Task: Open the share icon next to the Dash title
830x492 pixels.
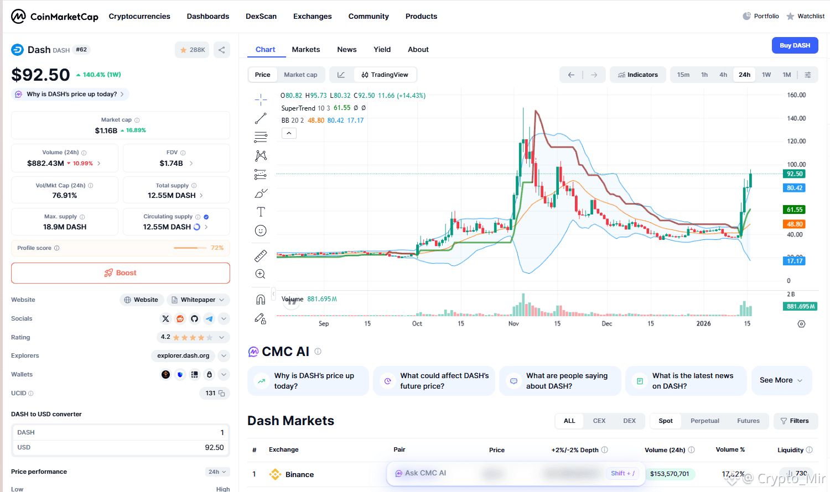Action: [222, 50]
